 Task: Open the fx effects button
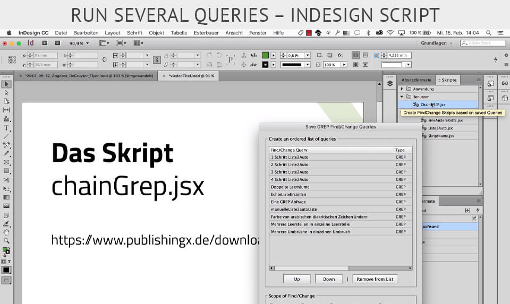(340, 55)
